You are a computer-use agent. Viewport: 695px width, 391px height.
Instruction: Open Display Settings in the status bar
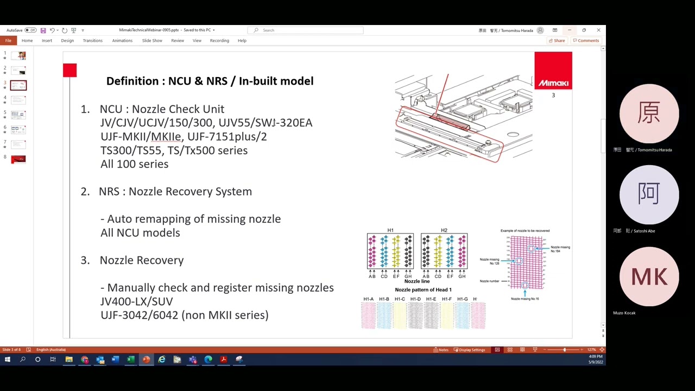point(469,350)
